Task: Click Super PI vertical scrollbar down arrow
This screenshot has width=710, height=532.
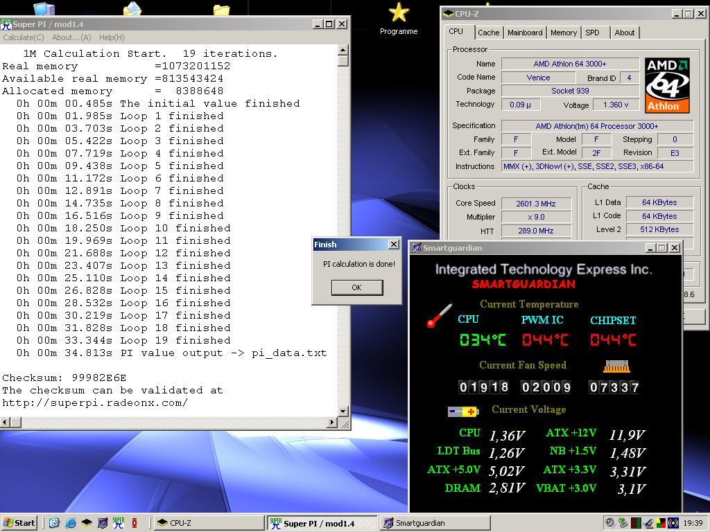Action: (343, 411)
